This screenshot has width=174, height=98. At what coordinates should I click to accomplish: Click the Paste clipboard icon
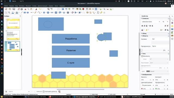32,9
